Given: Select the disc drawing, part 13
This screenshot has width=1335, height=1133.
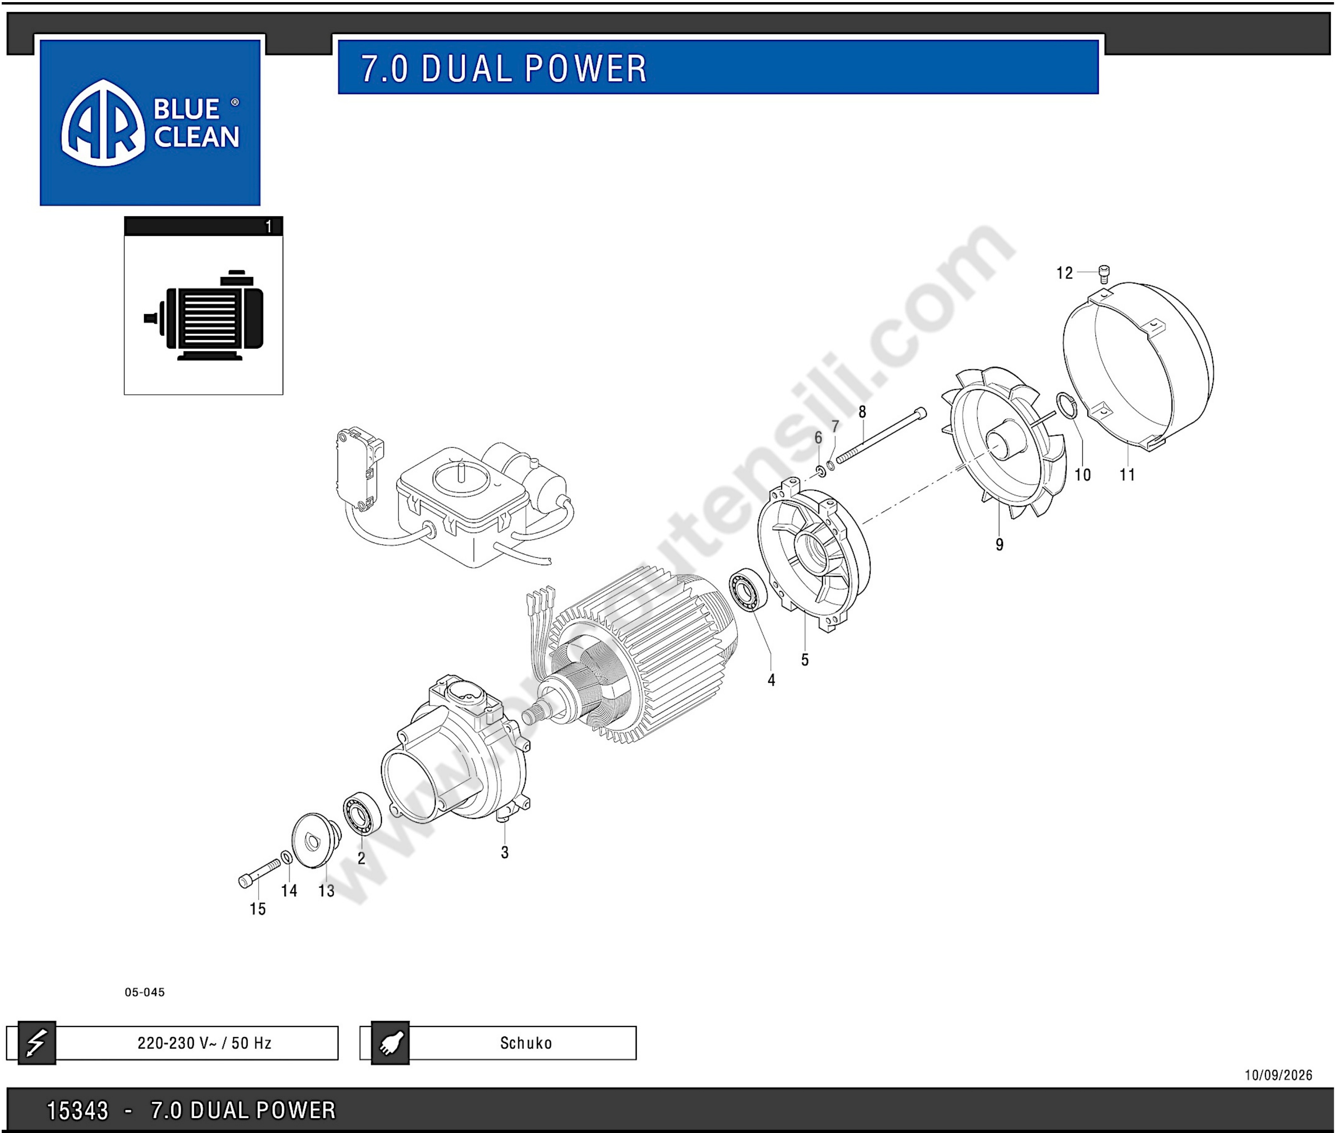Looking at the screenshot, I should [x=317, y=840].
